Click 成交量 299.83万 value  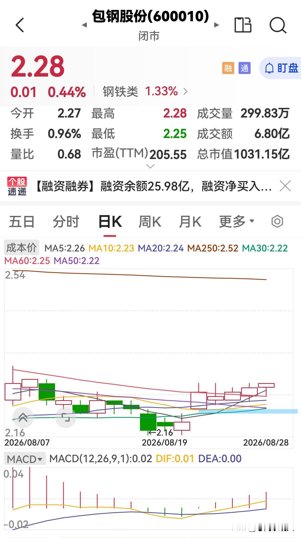tap(265, 113)
